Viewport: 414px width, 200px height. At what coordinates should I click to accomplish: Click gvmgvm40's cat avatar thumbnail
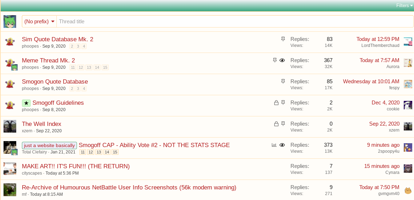pos(408,190)
